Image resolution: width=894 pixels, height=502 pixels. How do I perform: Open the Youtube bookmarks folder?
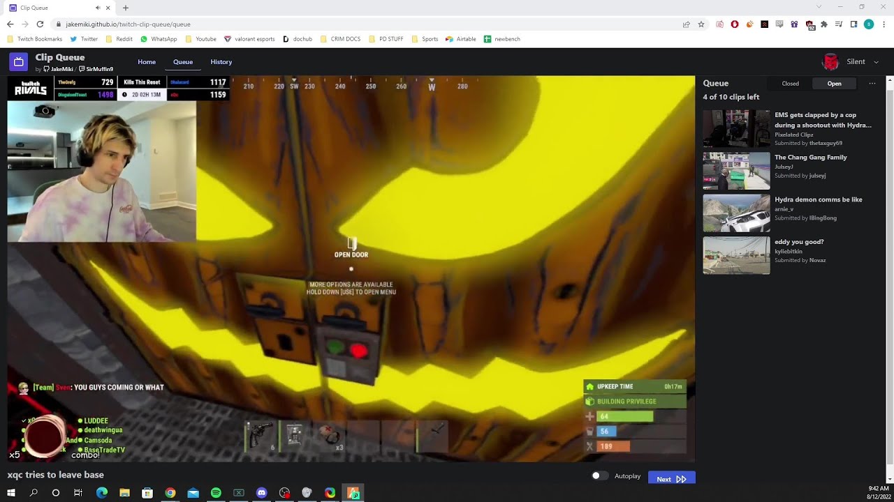(x=200, y=39)
